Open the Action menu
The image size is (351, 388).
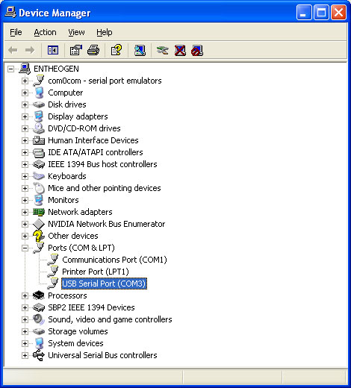pyautogui.click(x=45, y=32)
